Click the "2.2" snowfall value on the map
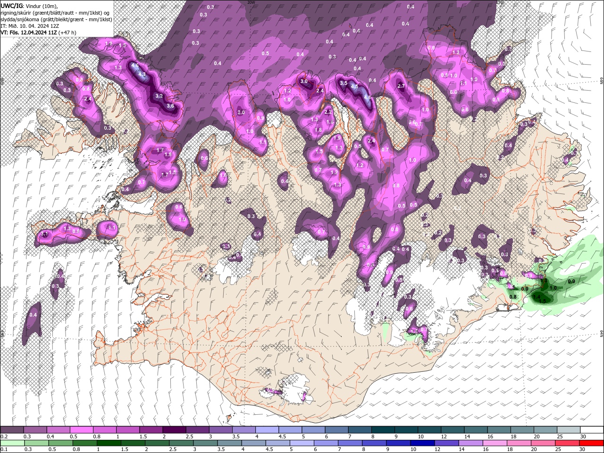Screen dimensions: 604x453 point(328,112)
